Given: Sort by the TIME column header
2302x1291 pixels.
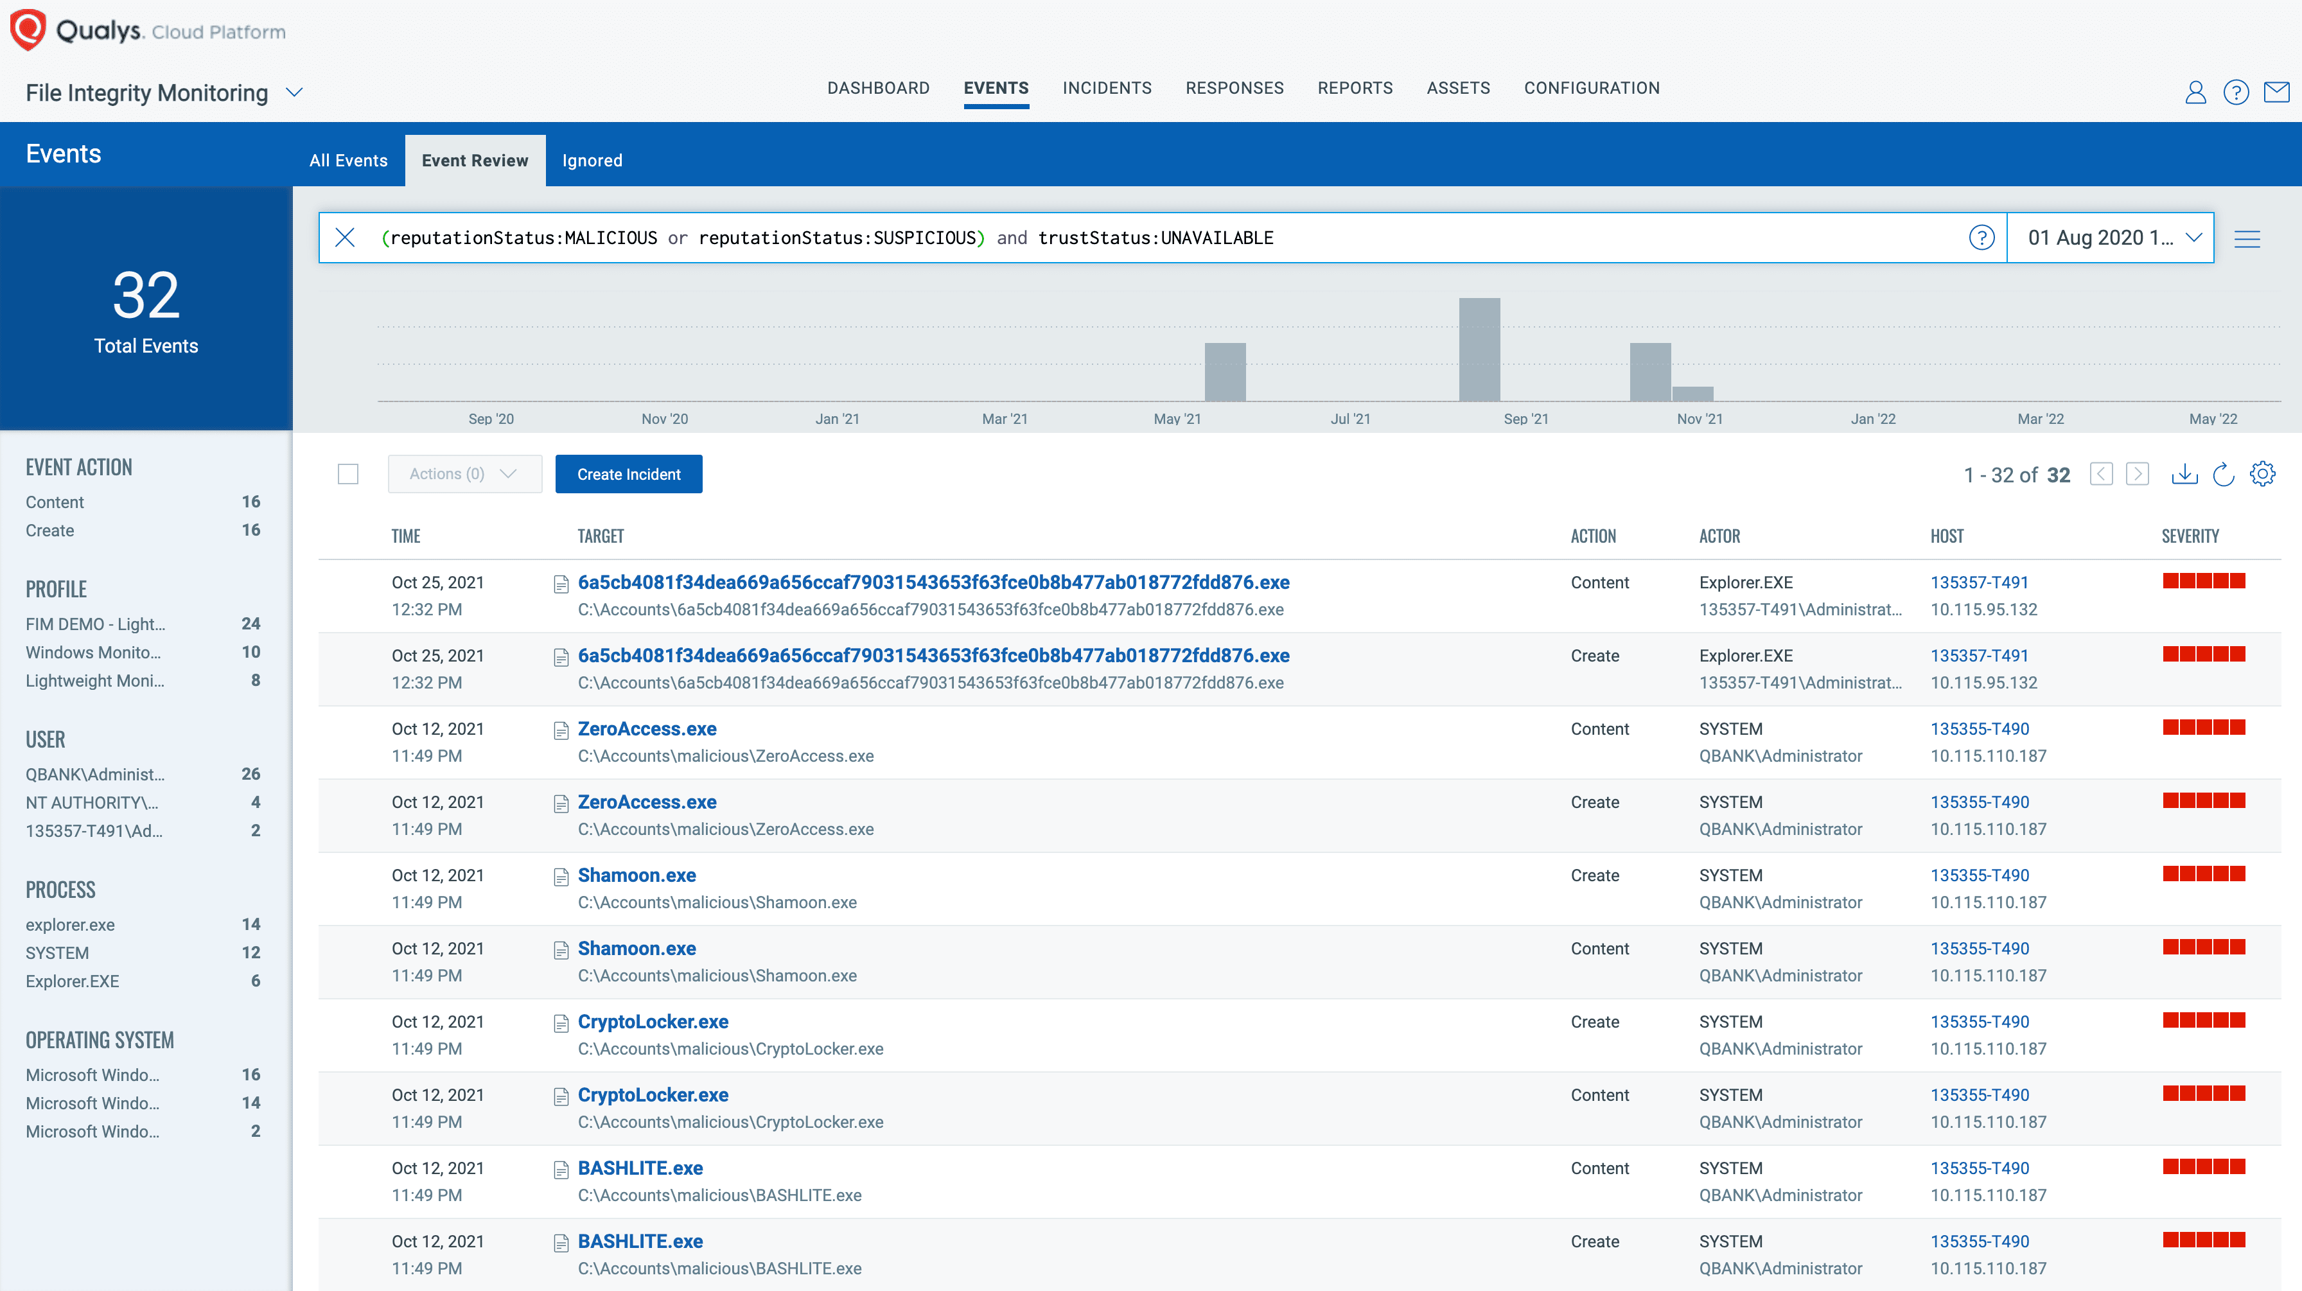Looking at the screenshot, I should tap(406, 536).
